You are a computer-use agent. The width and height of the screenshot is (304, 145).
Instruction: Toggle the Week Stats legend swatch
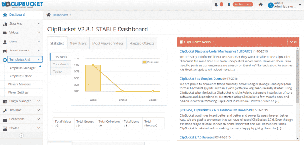click(144, 62)
